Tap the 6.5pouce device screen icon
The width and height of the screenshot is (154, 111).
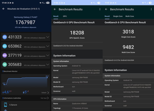tap(6, 105)
